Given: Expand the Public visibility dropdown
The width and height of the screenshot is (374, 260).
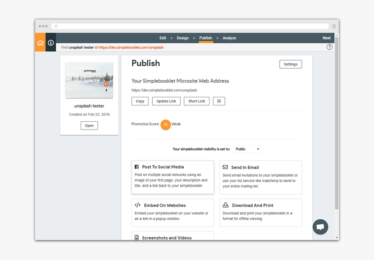Looking at the screenshot, I should (x=247, y=149).
